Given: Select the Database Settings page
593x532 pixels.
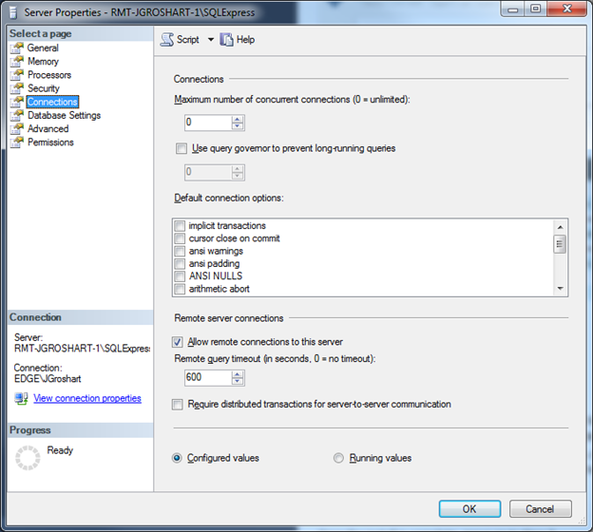Looking at the screenshot, I should point(65,115).
